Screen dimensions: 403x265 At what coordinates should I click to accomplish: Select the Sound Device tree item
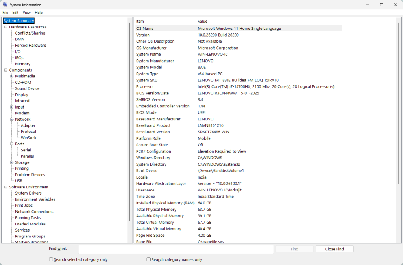click(x=27, y=88)
